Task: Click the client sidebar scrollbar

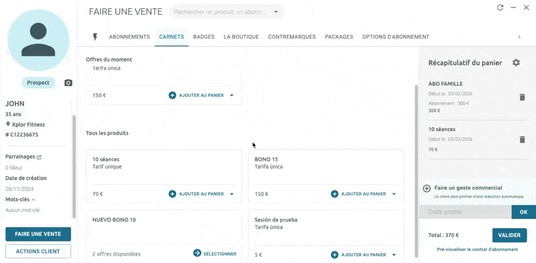Action: coord(74,167)
